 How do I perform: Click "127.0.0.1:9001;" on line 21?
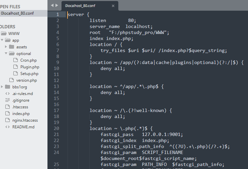(162, 134)
